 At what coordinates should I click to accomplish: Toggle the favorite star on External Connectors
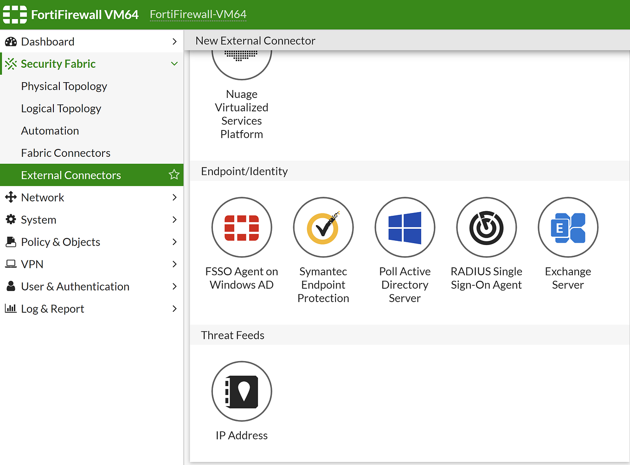tap(174, 175)
